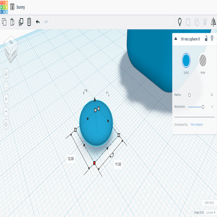
Task: Switch to perspective/orthographic view
Action: click(x=6, y=124)
